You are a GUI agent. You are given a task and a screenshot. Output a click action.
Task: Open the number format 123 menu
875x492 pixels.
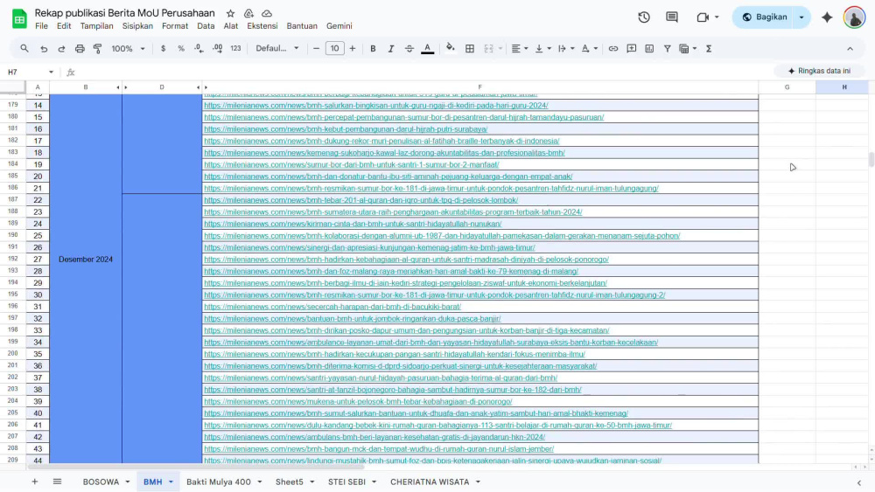pos(235,48)
